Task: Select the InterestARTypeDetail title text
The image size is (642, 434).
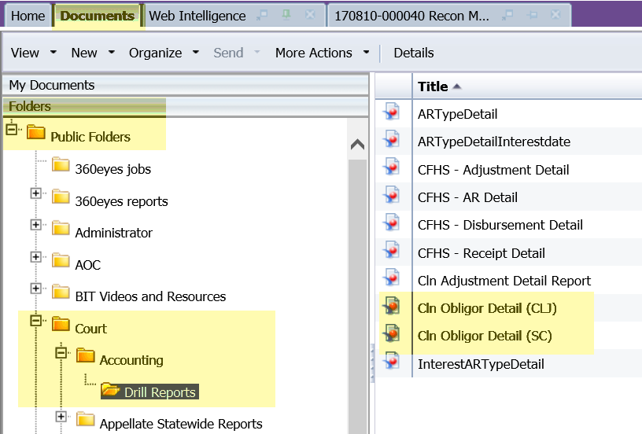Action: click(x=481, y=364)
